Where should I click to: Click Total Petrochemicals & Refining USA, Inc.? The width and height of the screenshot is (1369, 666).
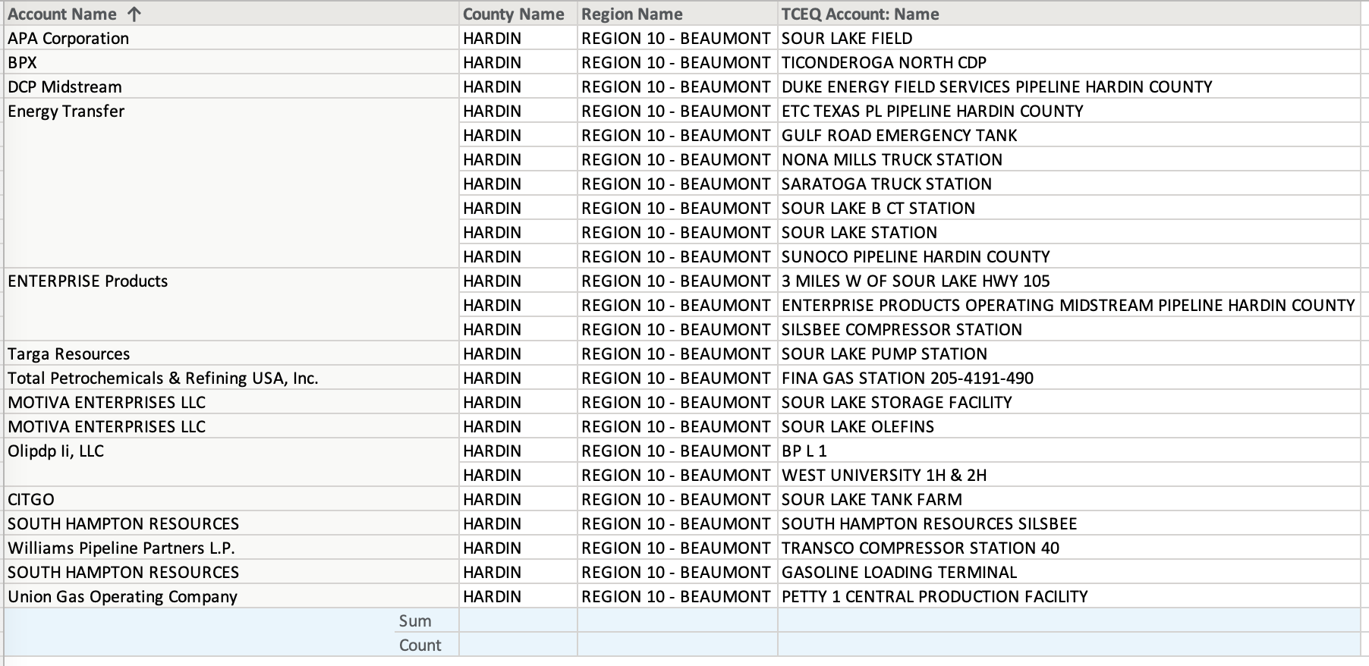pos(162,379)
